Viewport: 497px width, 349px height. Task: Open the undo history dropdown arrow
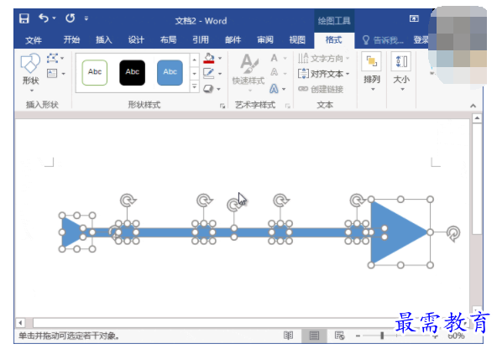[x=55, y=18]
